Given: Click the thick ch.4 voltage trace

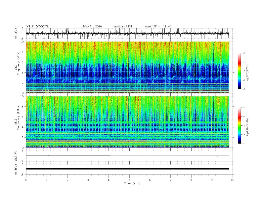Looking at the screenshot, I should tap(128, 169).
